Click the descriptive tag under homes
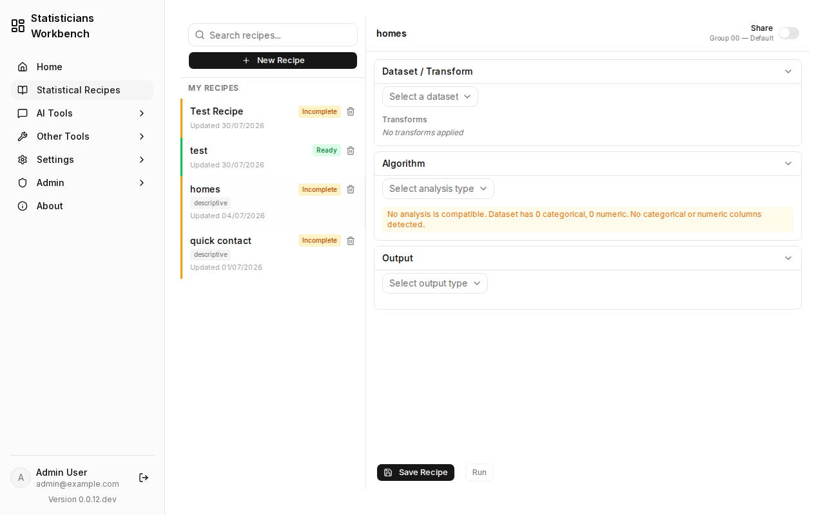This screenshot has width=825, height=515. click(x=211, y=203)
